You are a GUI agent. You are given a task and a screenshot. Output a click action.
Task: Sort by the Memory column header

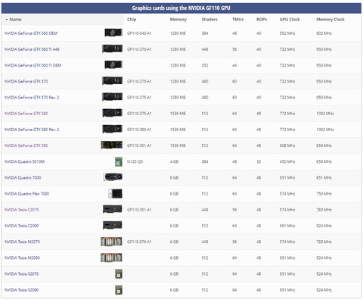coord(178,20)
